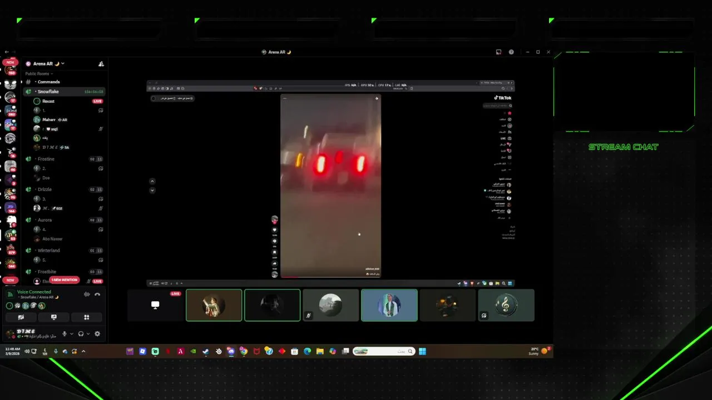Bookmark the streamed TikTok video
Viewport: 712px width, 400px height.
[274, 252]
